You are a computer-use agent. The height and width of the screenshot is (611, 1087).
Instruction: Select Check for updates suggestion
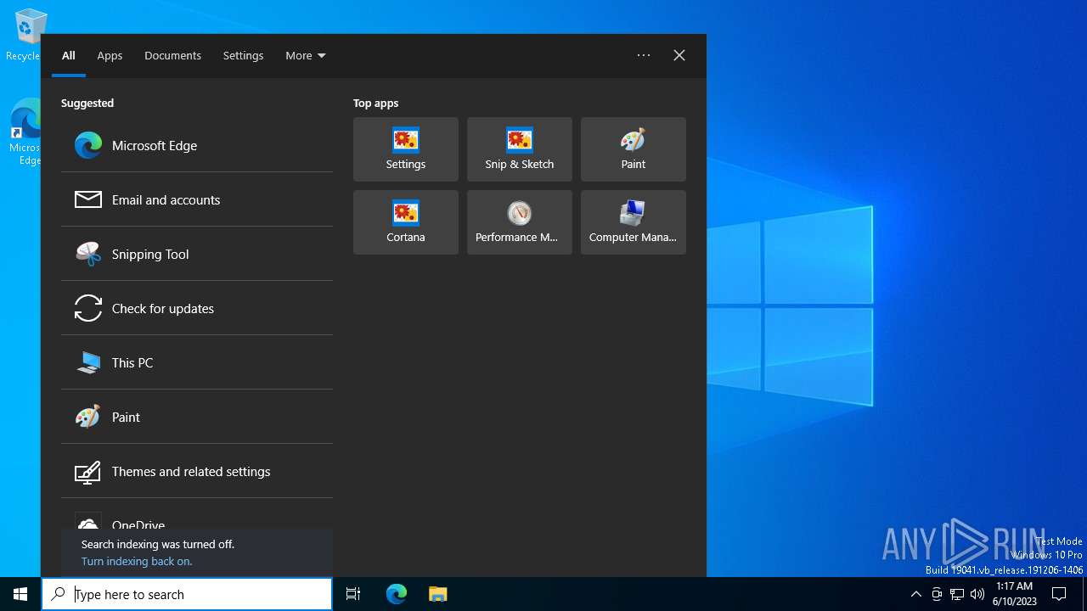pyautogui.click(x=197, y=308)
